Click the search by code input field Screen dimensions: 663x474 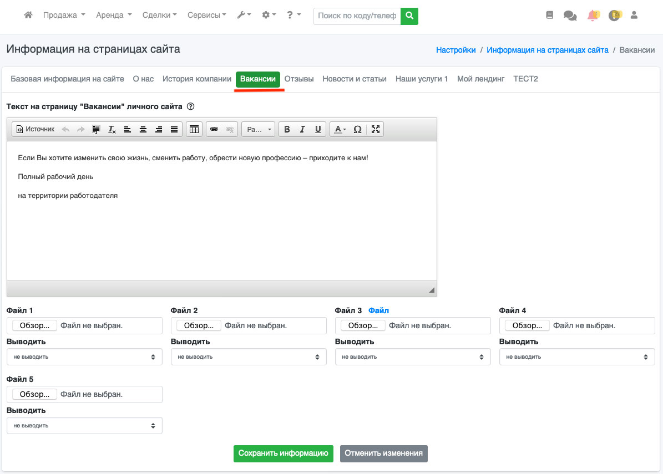coord(357,16)
